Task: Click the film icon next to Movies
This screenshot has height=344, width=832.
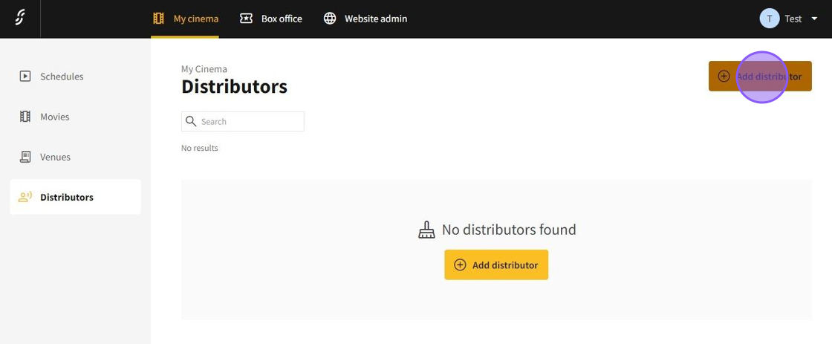Action: pos(25,117)
